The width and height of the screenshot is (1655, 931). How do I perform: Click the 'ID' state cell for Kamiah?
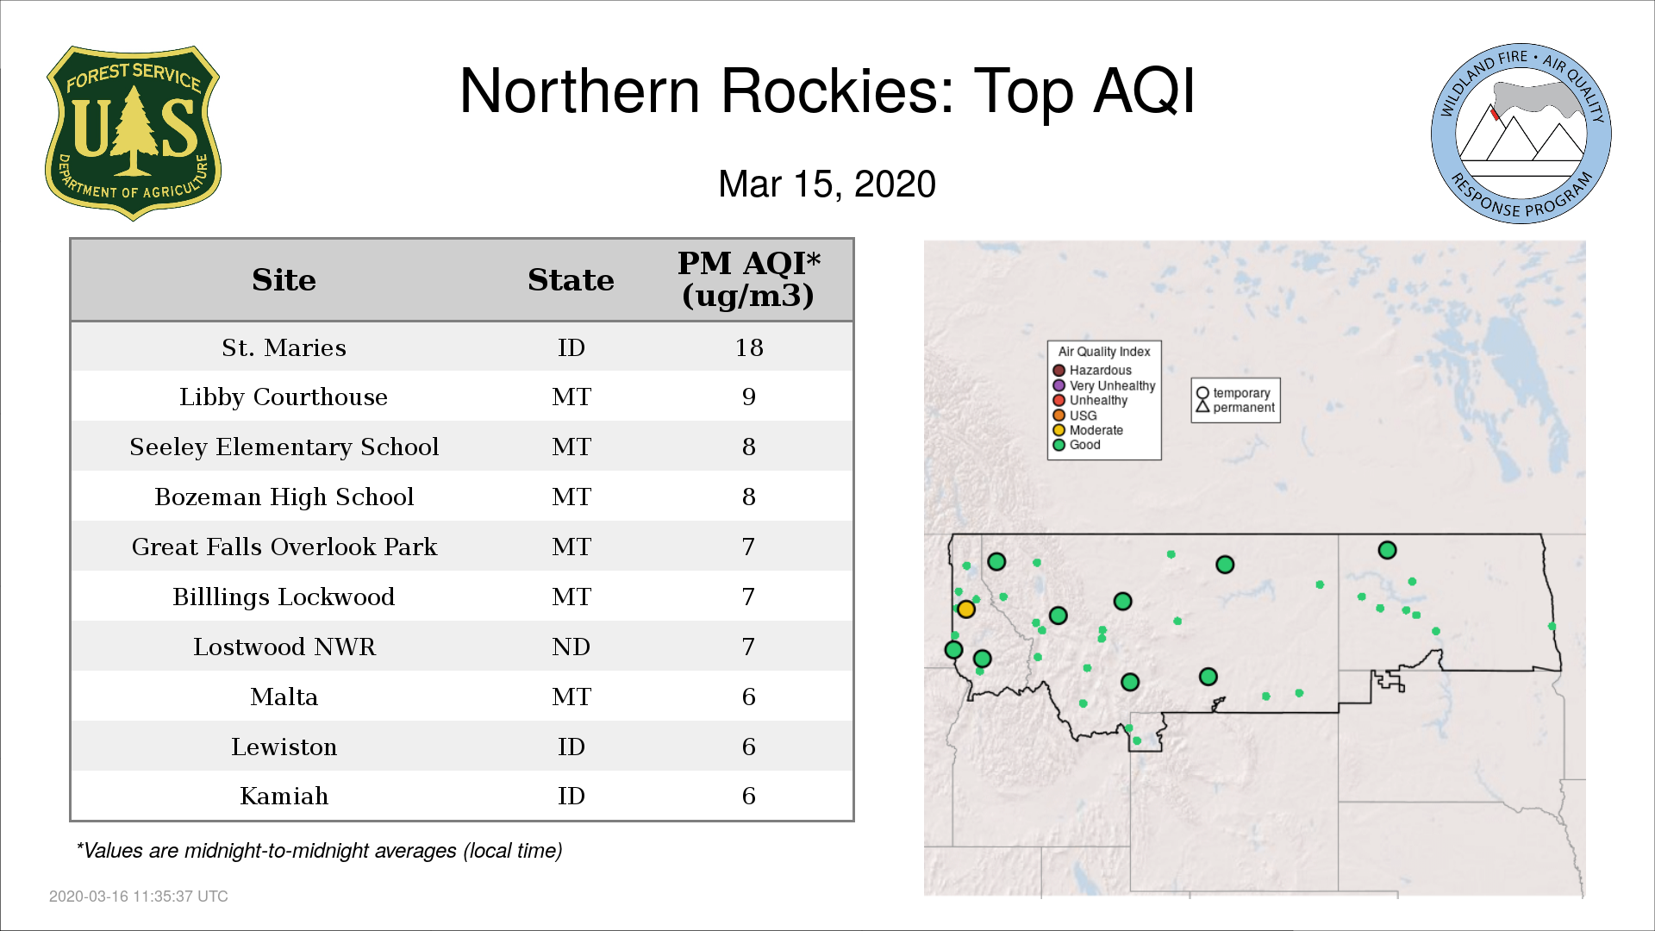(571, 797)
